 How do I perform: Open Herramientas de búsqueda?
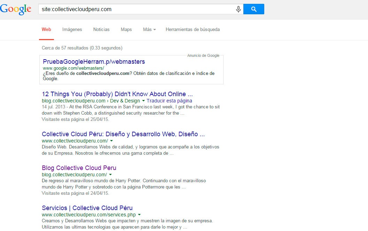point(193,30)
